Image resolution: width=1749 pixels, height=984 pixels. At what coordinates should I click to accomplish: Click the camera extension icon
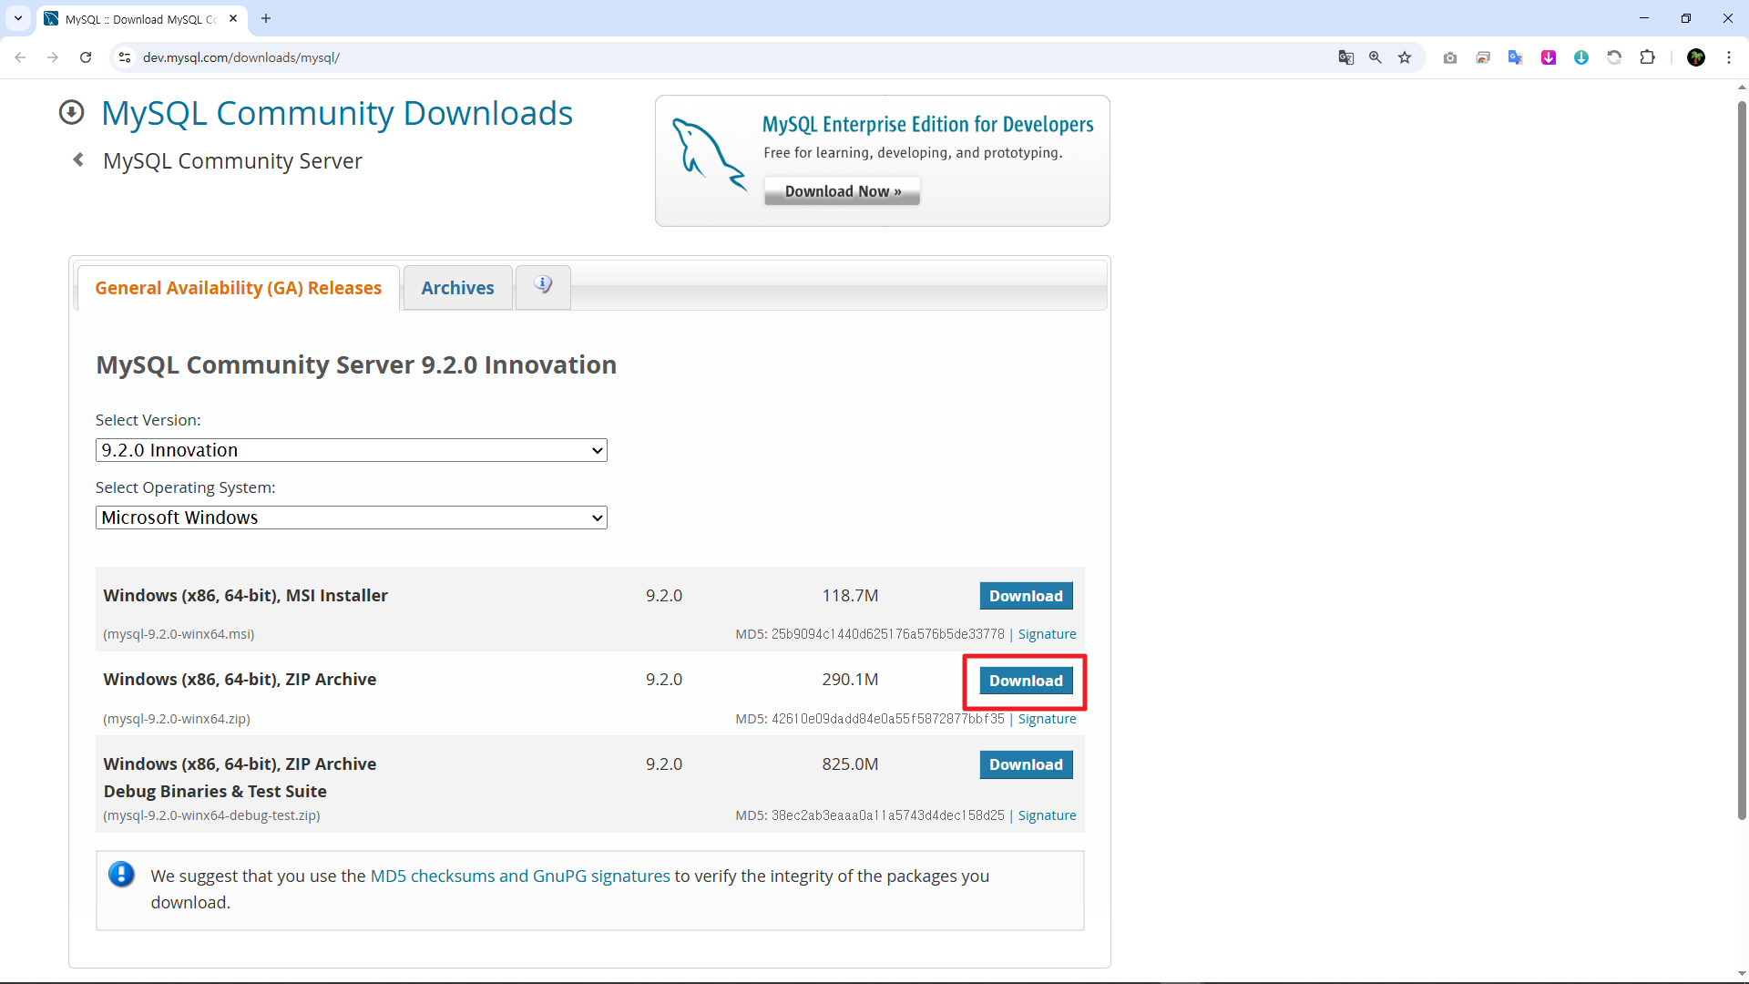click(1450, 57)
